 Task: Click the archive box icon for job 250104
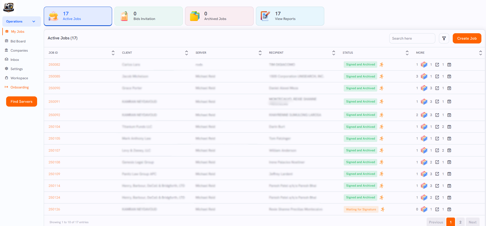click(x=449, y=127)
